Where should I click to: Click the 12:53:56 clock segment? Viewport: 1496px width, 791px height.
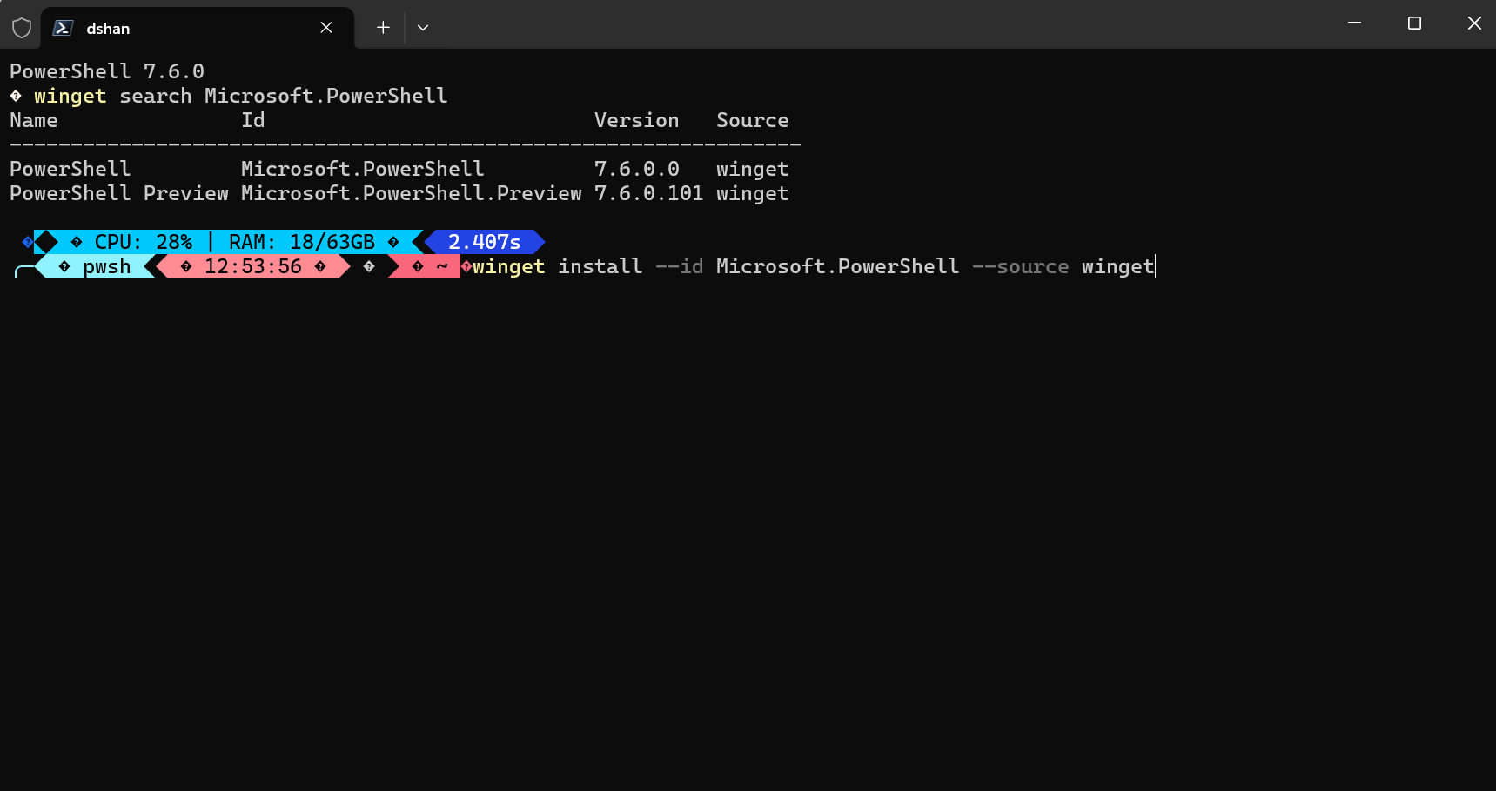(x=252, y=266)
